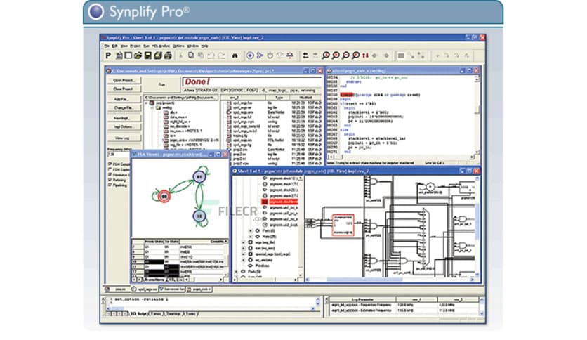
Task: Toggle the Pipelining checkbox
Action: tap(110, 185)
